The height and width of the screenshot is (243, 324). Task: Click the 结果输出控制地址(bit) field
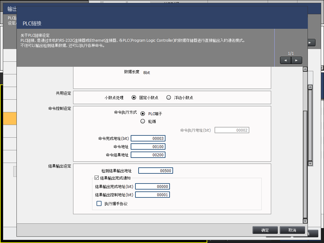click(153, 195)
